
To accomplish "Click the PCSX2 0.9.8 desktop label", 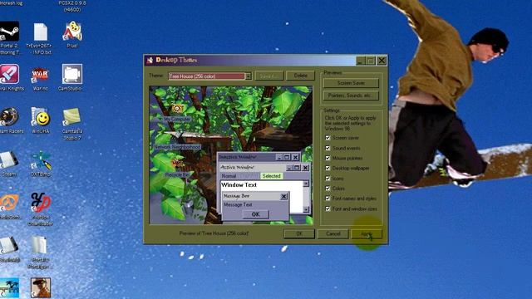I will coord(72,6).
